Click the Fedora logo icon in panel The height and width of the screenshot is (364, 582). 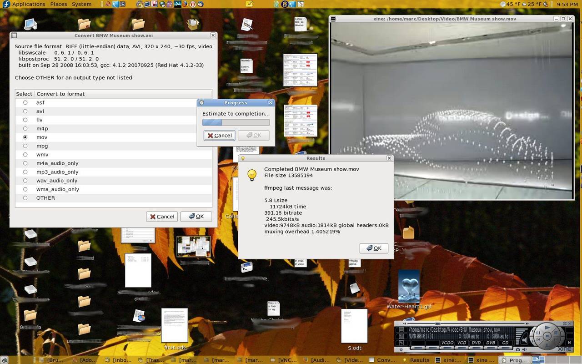click(x=6, y=4)
